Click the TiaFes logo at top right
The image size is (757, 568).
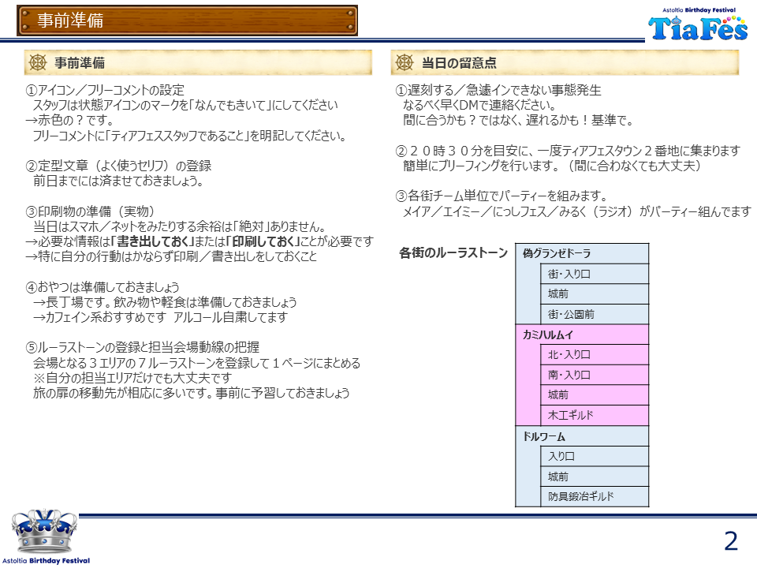[698, 24]
